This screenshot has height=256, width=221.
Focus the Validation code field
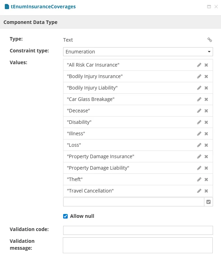tap(138, 230)
